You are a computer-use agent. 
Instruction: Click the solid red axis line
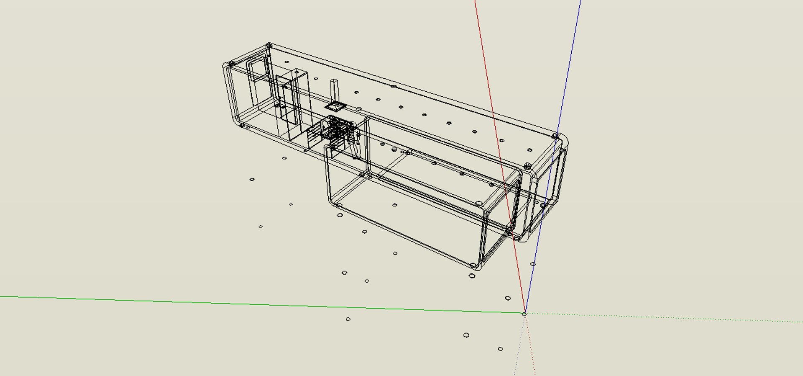point(499,157)
